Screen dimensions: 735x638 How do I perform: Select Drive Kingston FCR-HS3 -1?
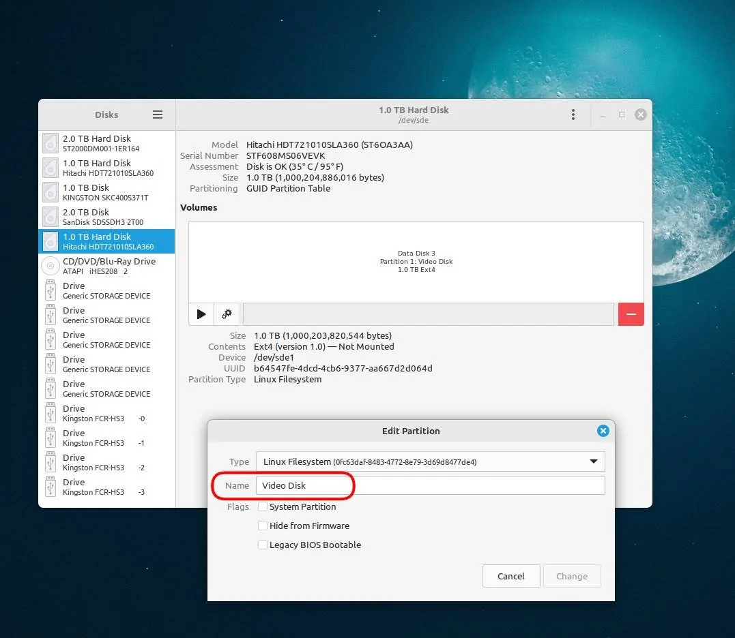[106, 438]
